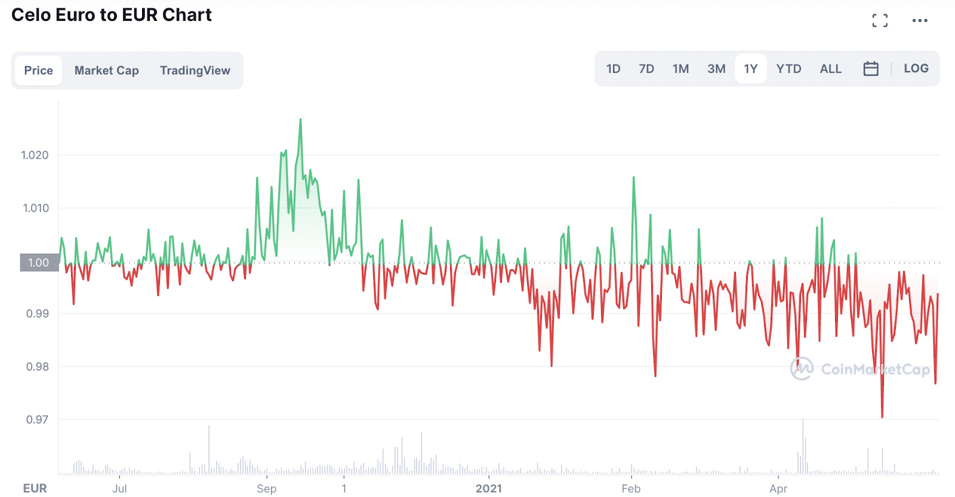Click the Feb label on time axis

[631, 489]
